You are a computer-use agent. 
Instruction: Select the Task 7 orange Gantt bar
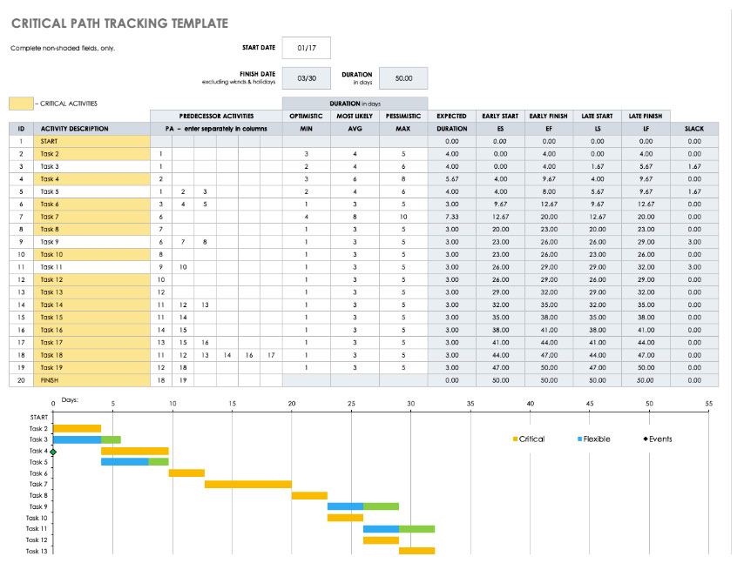point(248,485)
